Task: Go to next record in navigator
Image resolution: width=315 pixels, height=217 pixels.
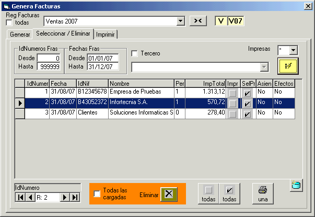Action: 65,197
